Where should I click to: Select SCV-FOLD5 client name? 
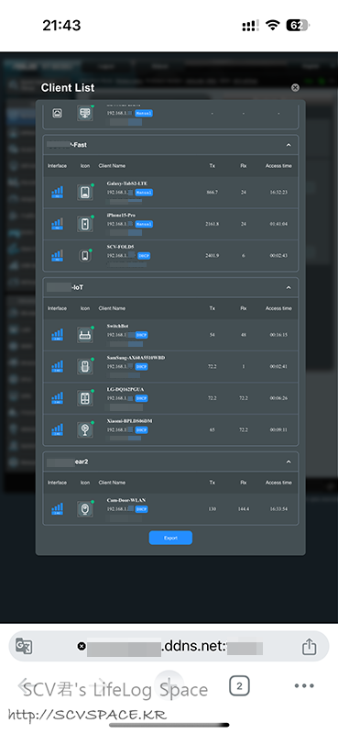(x=121, y=247)
